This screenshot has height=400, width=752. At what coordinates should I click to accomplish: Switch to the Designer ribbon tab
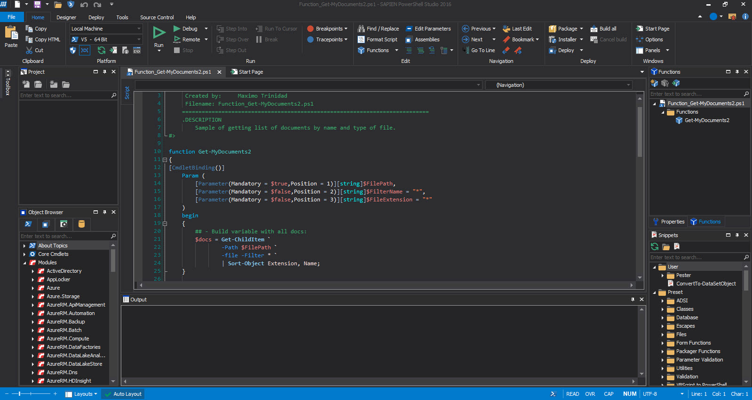[66, 17]
